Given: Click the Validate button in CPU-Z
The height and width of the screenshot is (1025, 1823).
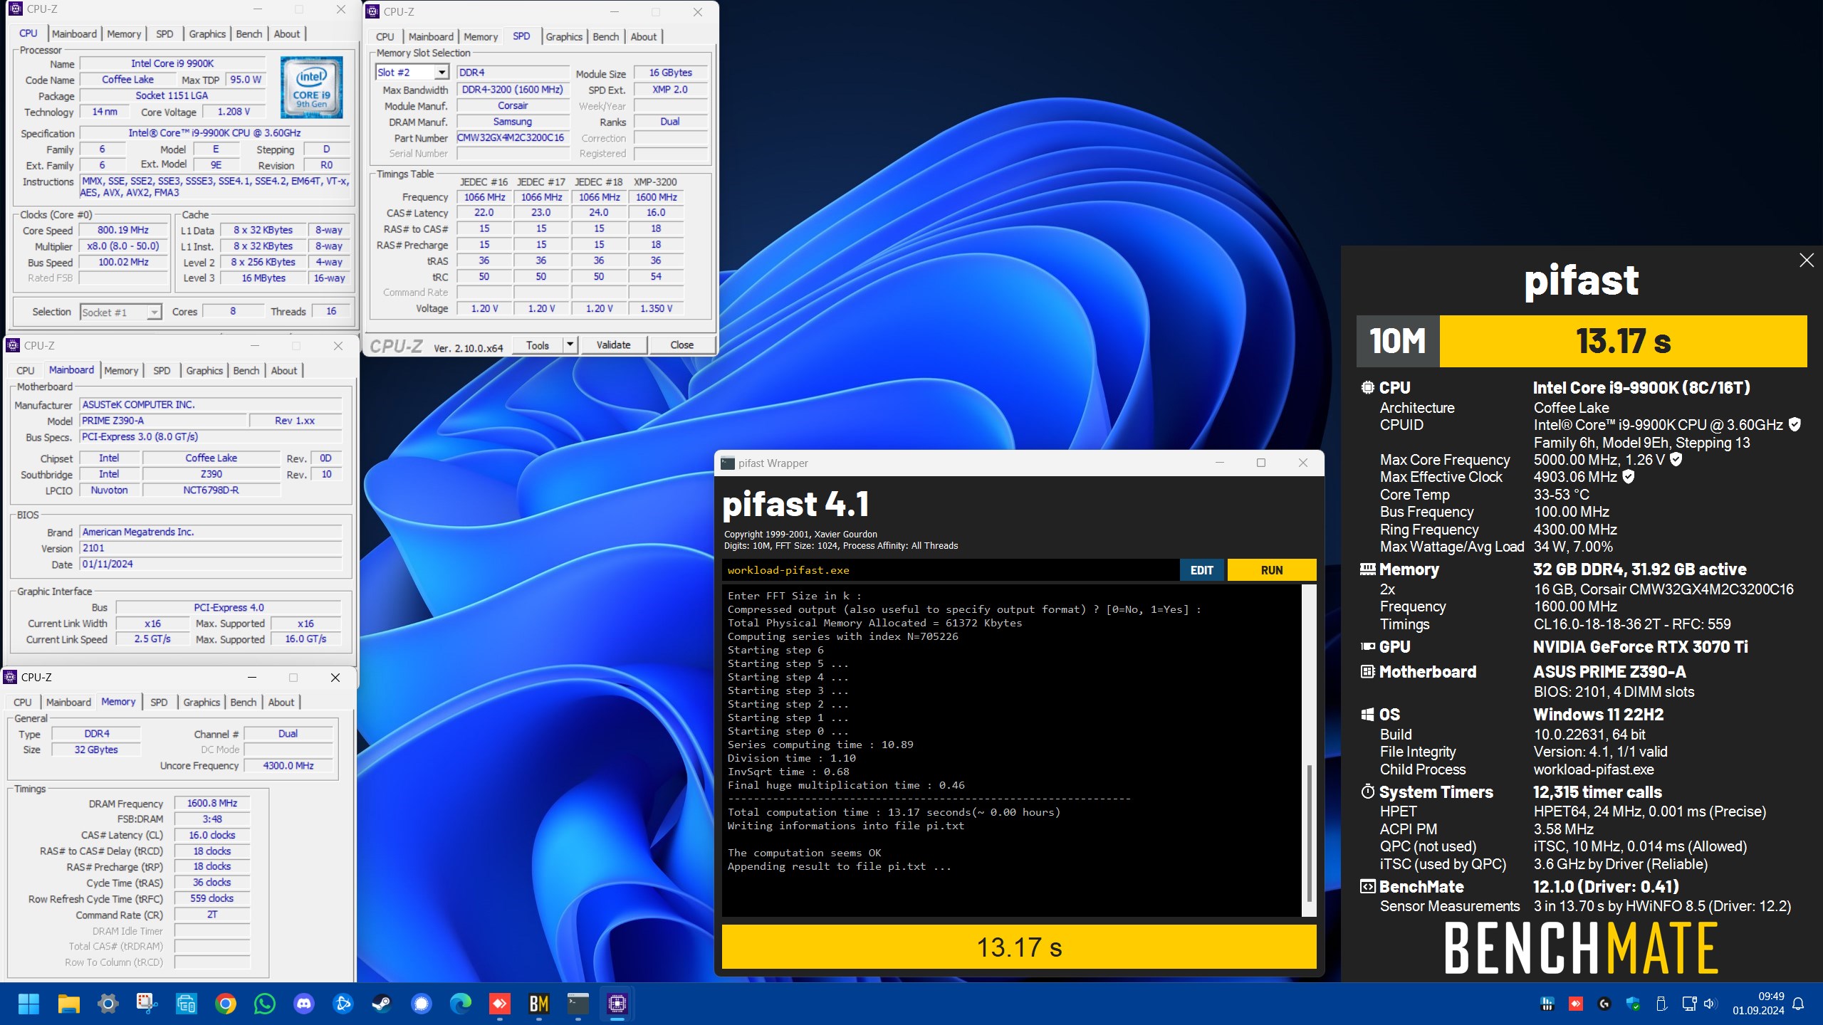Looking at the screenshot, I should click(613, 345).
